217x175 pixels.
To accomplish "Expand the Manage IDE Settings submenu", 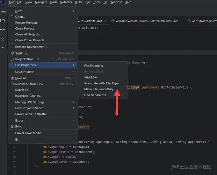I will [x=73, y=102].
